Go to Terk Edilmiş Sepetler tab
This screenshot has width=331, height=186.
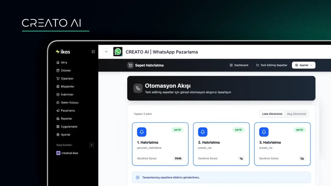tap(272, 65)
